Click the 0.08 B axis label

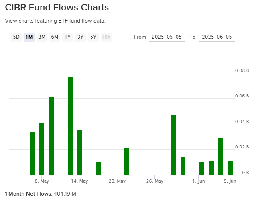point(242,70)
